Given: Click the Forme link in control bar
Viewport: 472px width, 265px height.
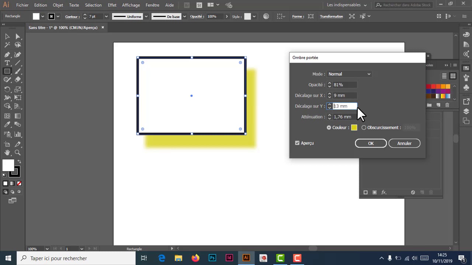Looking at the screenshot, I should tap(298, 17).
